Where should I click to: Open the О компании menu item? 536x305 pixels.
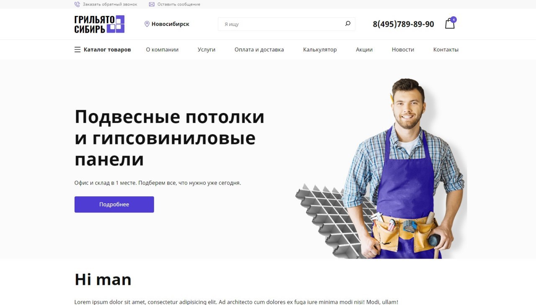tap(162, 49)
